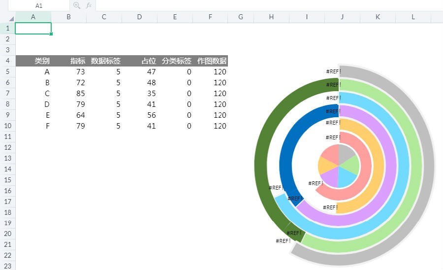Click the topmost #REF! data label
The height and width of the screenshot is (270, 443).
click(334, 71)
